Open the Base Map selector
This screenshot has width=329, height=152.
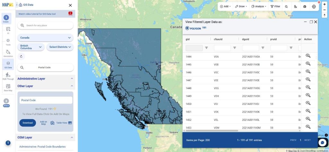click(x=8, y=87)
